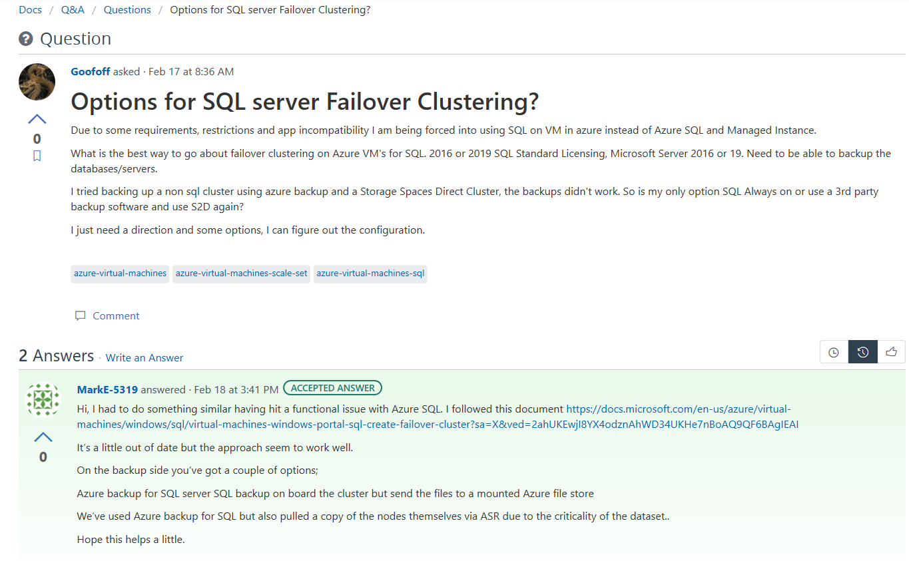Open MarkE-5319 username link
Image resolution: width=909 pixels, height=561 pixels.
107,389
